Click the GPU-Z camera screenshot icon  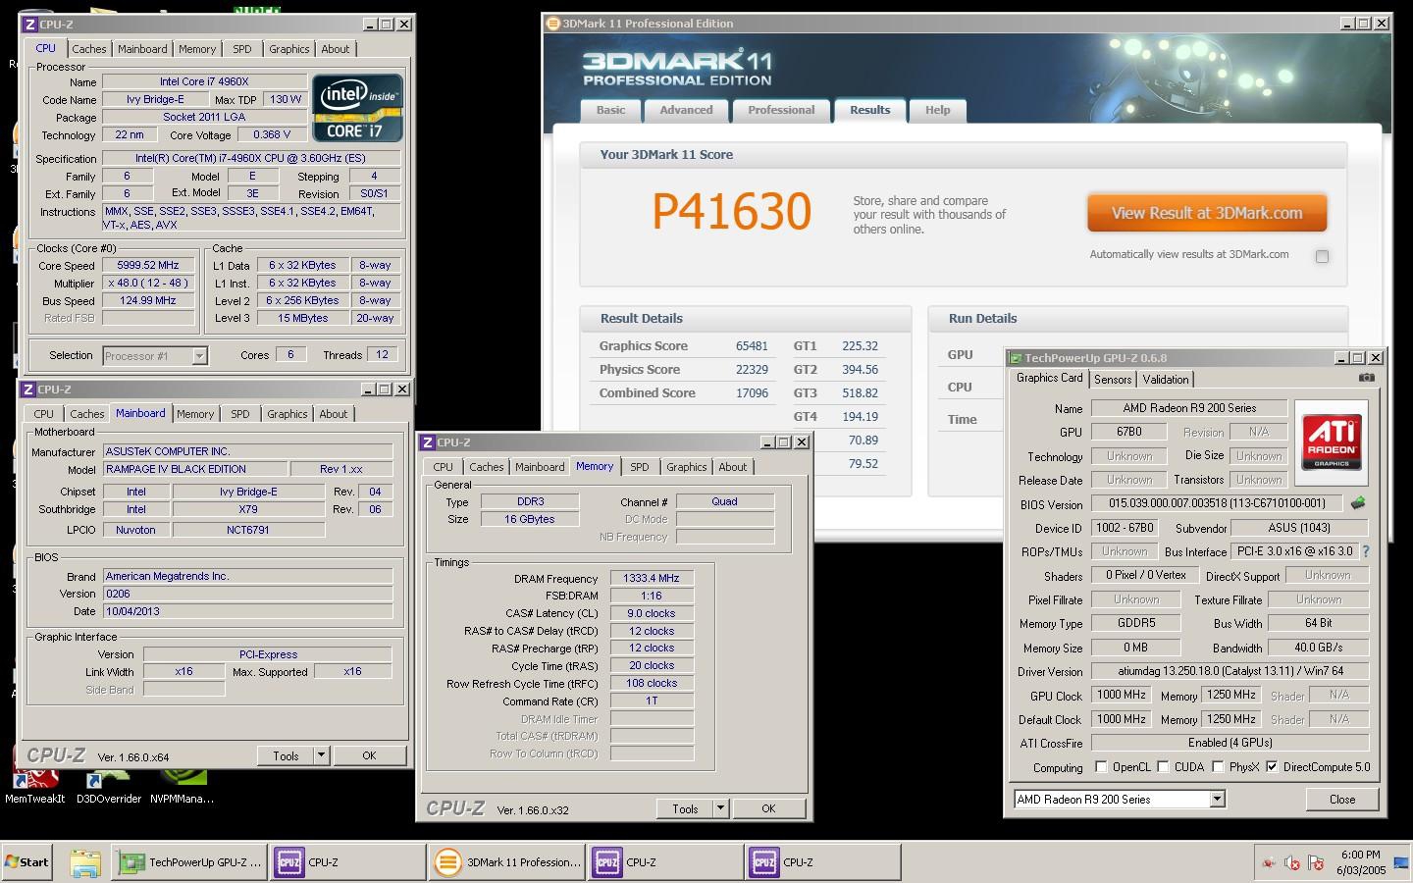1367,378
